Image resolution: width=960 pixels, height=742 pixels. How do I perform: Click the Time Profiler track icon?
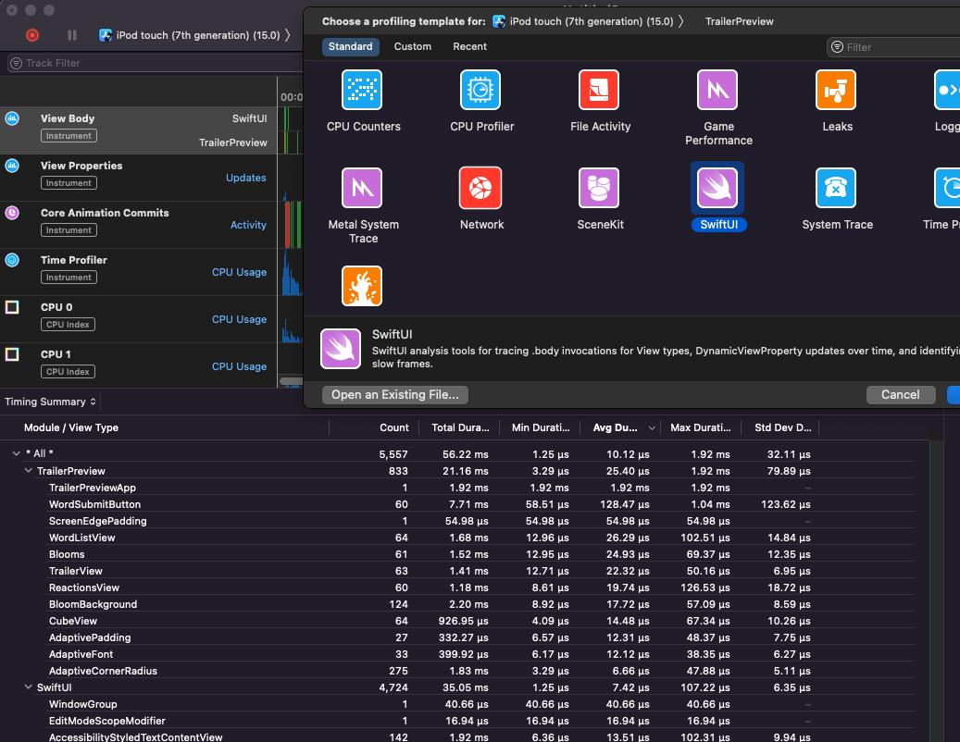point(12,260)
